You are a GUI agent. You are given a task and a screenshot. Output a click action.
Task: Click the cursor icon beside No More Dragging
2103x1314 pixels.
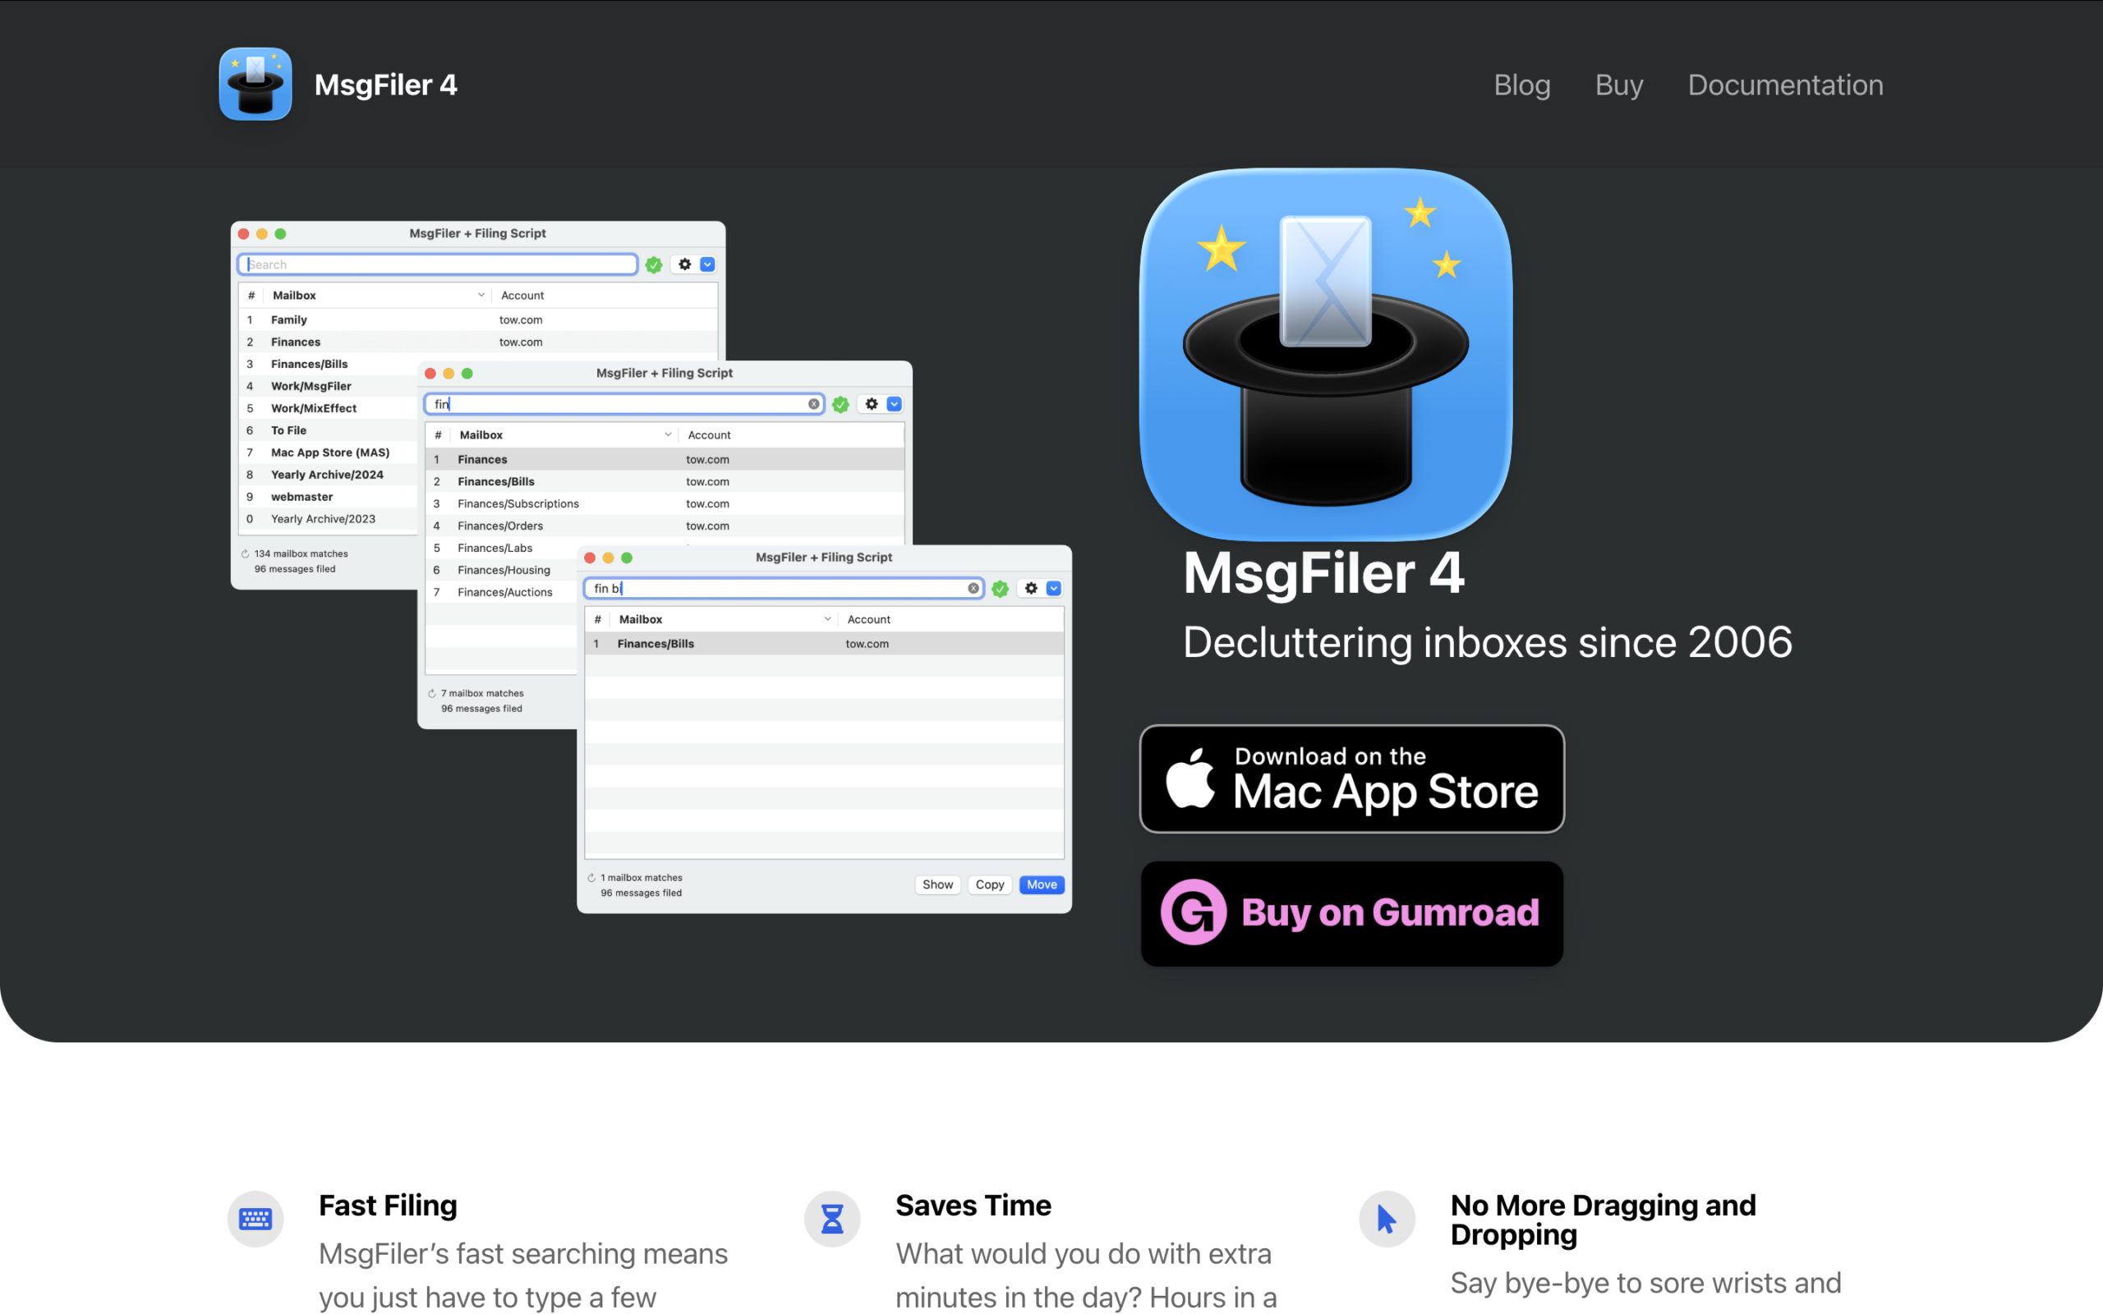1387,1219
